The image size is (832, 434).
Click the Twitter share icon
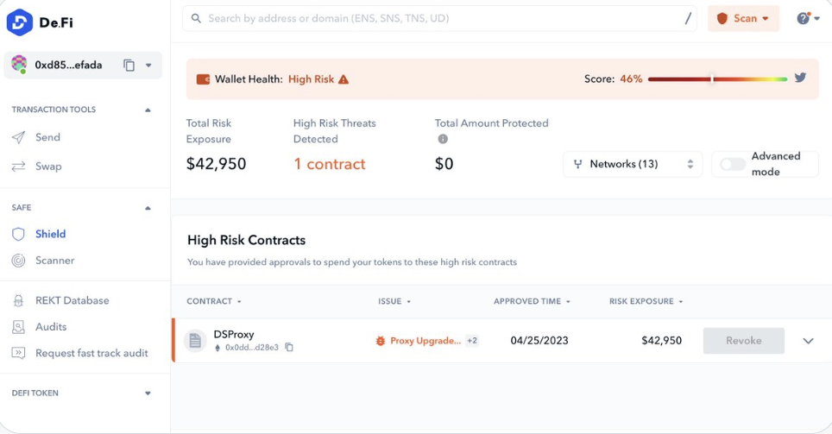pos(800,78)
